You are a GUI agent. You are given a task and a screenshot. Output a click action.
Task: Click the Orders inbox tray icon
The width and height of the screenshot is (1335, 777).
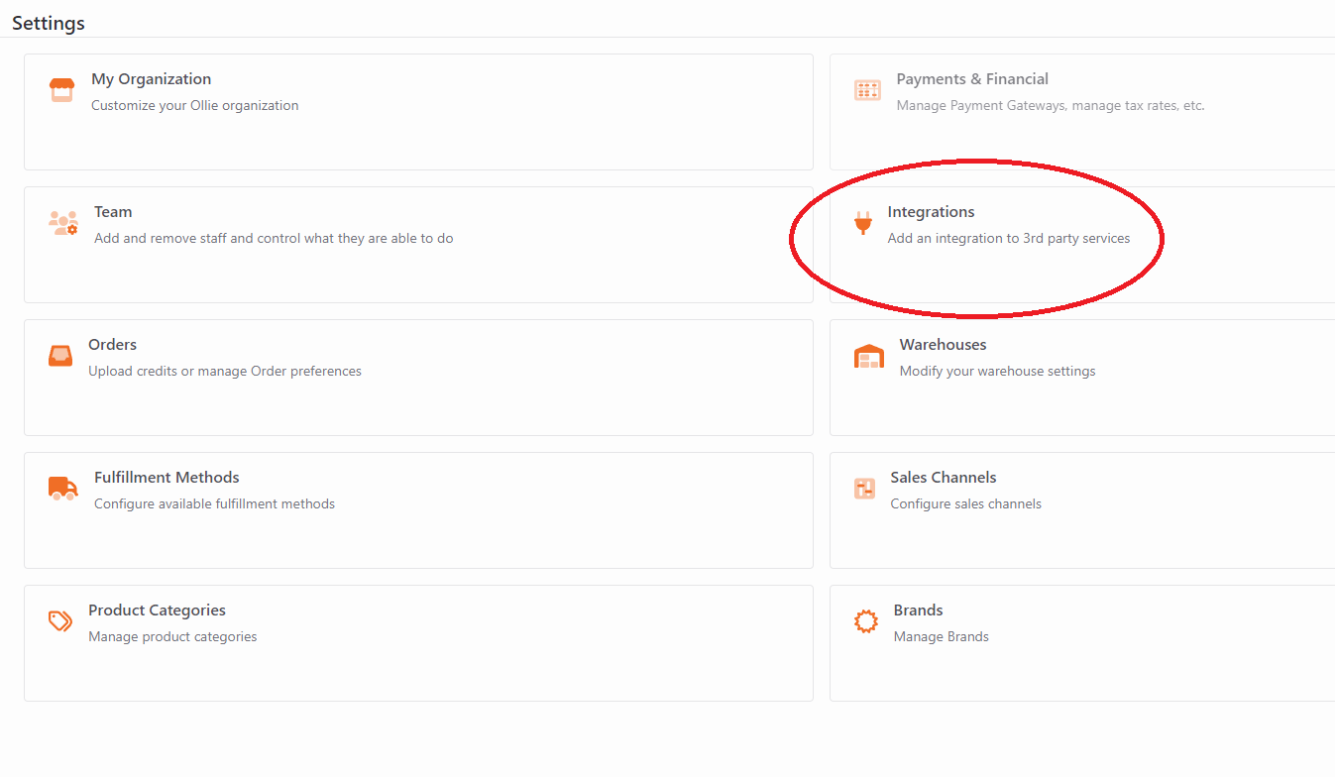(x=60, y=356)
